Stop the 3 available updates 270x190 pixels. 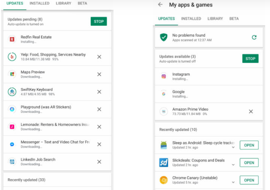(250, 59)
